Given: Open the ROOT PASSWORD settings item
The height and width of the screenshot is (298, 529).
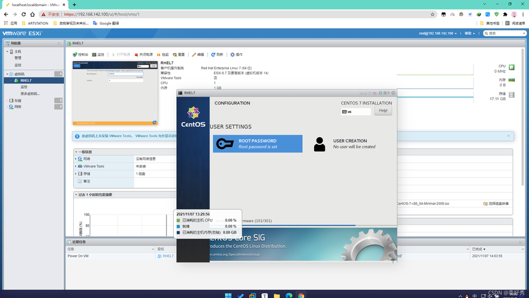Looking at the screenshot, I should tap(257, 144).
